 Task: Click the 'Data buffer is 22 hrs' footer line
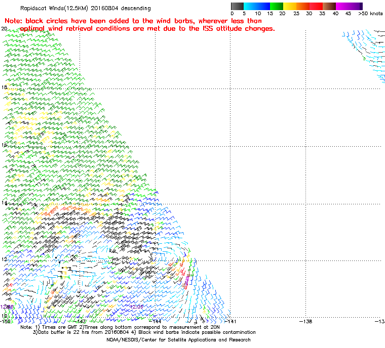(x=144, y=332)
